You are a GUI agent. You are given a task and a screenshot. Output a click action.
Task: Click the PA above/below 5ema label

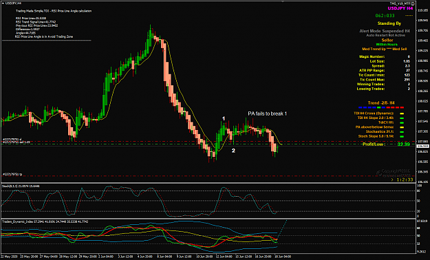(374, 127)
